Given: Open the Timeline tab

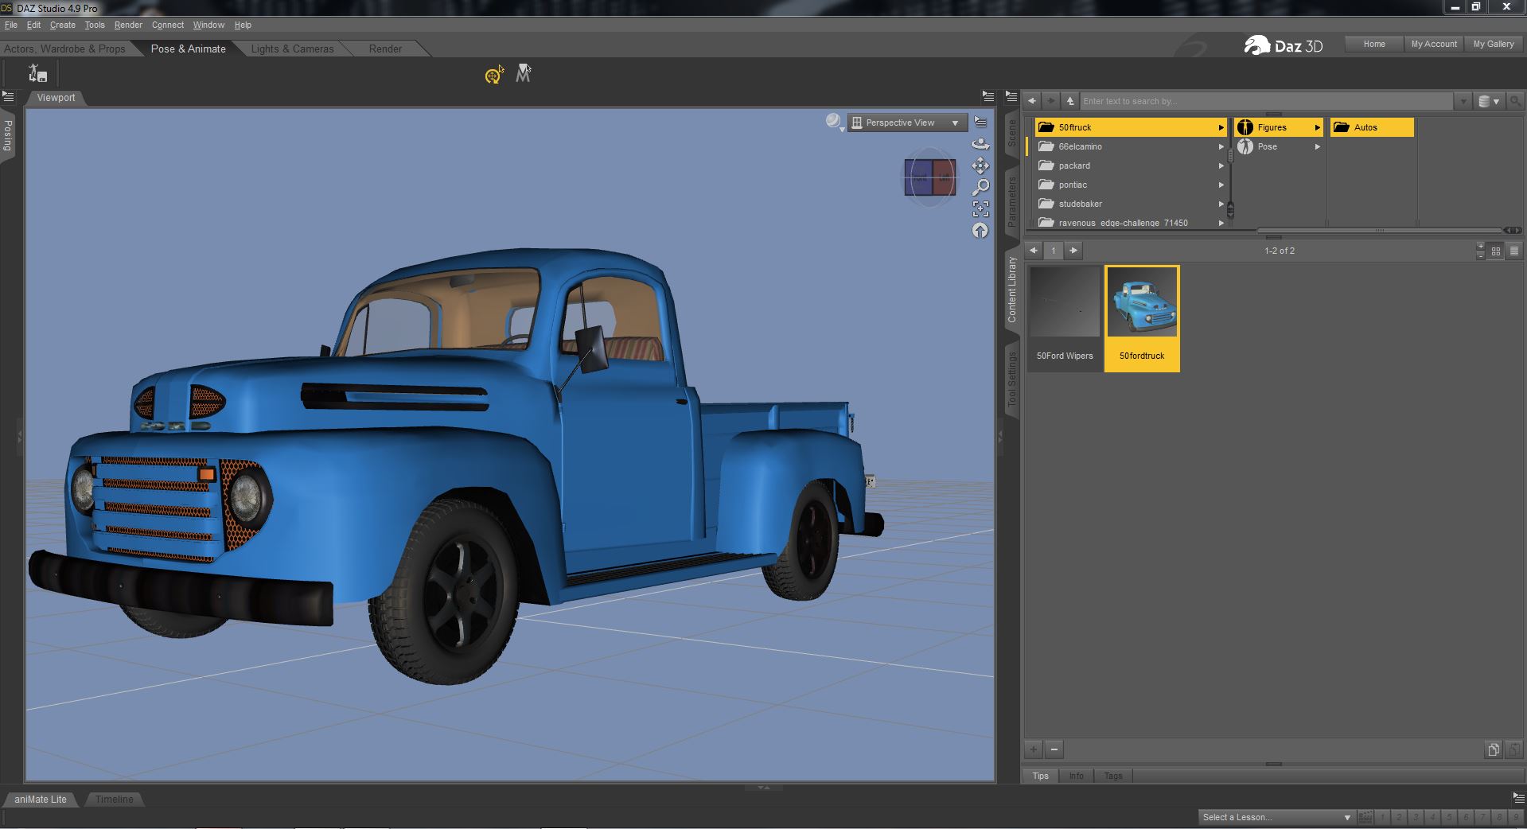Looking at the screenshot, I should coord(115,799).
